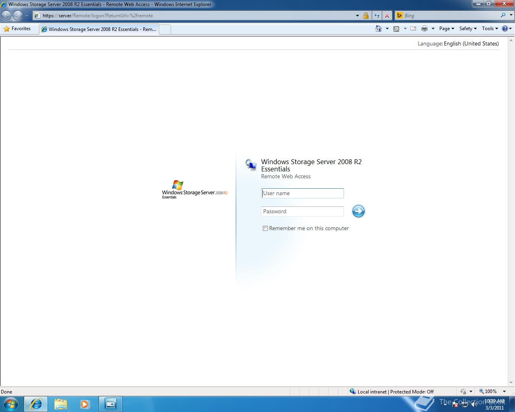
Task: Click the Action Center flag icon
Action: tap(455, 404)
